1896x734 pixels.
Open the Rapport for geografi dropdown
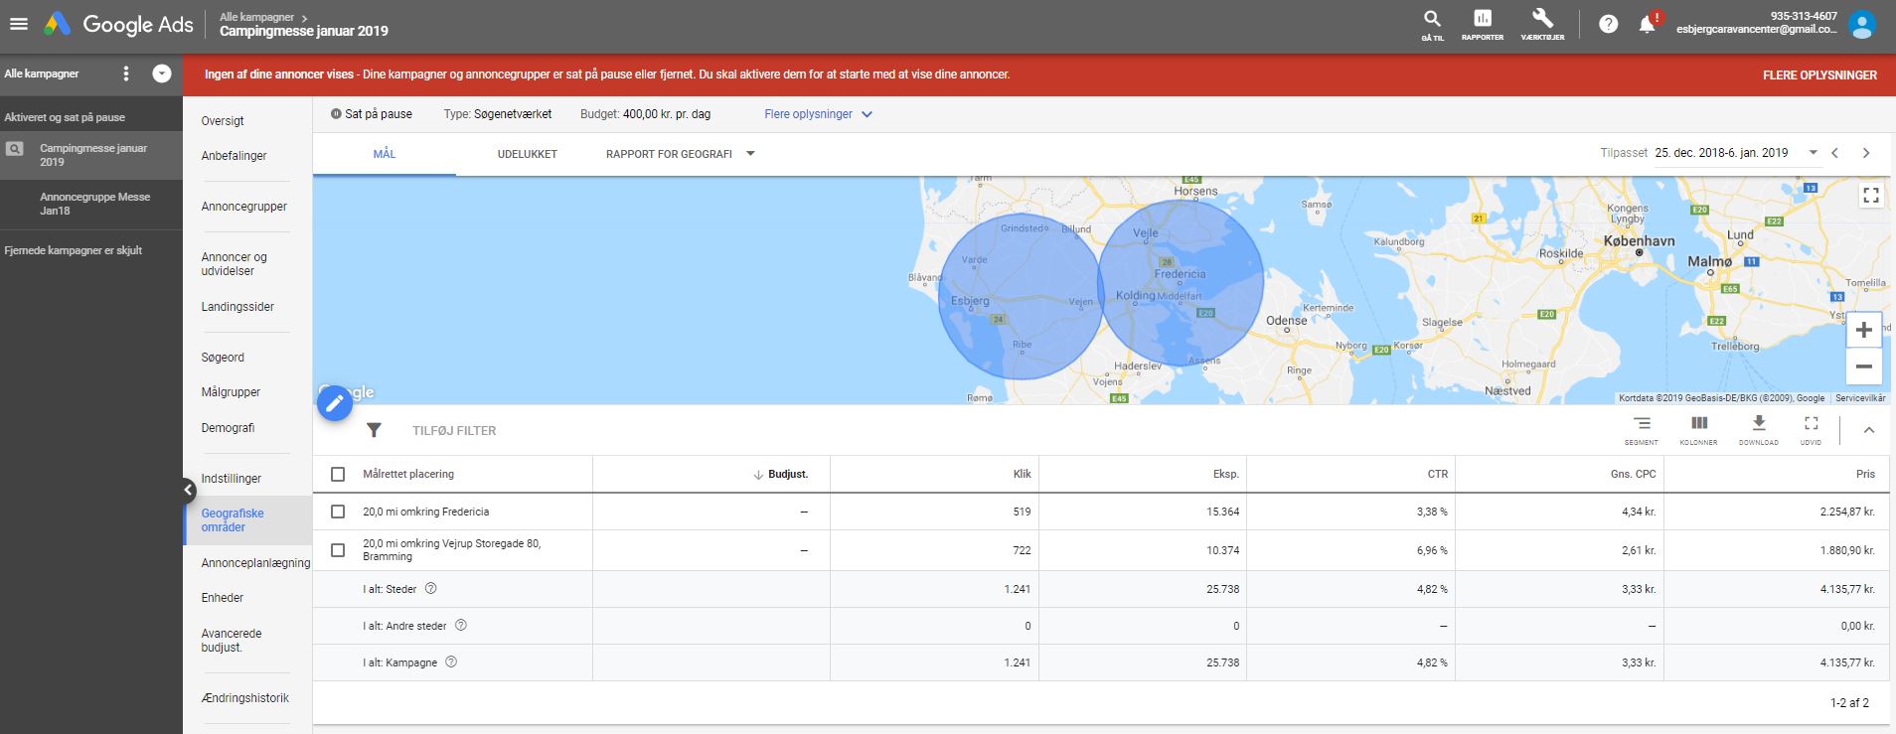click(x=681, y=154)
